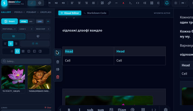Insert a blockquote with the quote icon

pos(102,3)
